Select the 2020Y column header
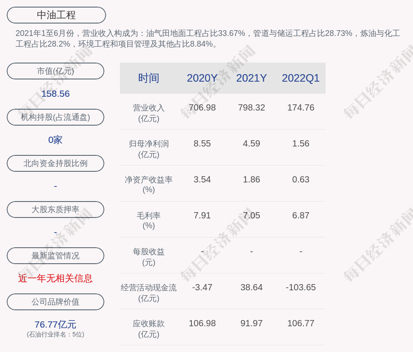 tap(202, 78)
